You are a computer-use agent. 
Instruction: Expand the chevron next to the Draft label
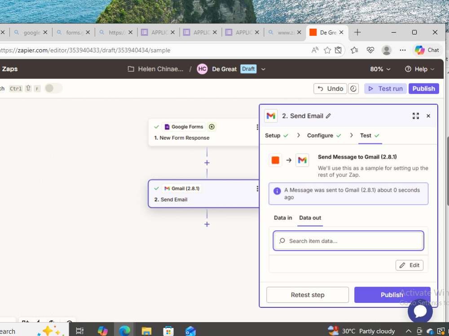[263, 69]
